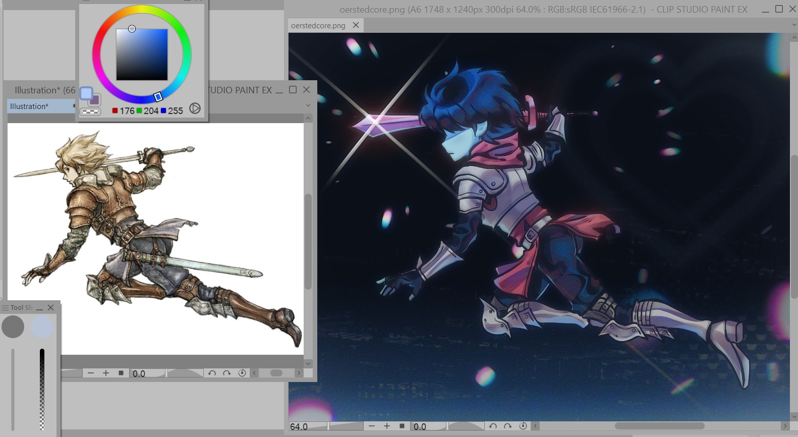Close the oerstedcore.png tab
Screen dimensions: 798x437
(356, 25)
